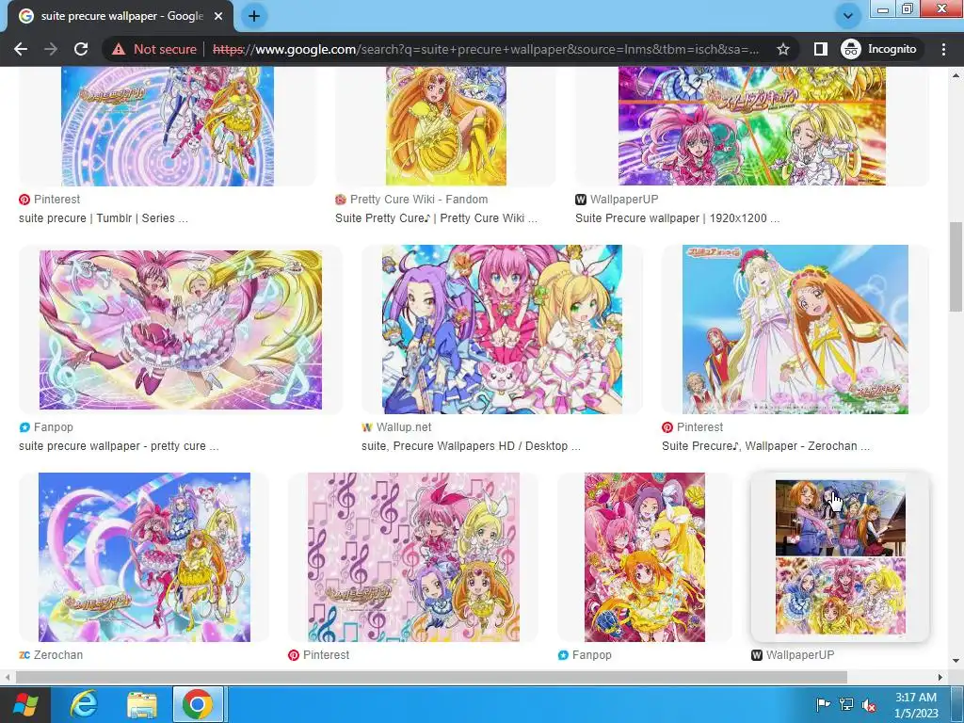Click the vertical scrollbar thumb
The width and height of the screenshot is (964, 723).
[956, 266]
